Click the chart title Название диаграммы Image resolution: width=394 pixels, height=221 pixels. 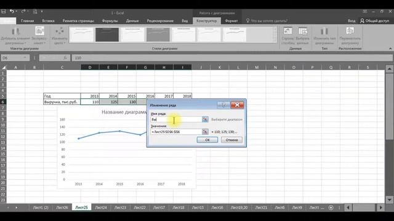click(124, 112)
